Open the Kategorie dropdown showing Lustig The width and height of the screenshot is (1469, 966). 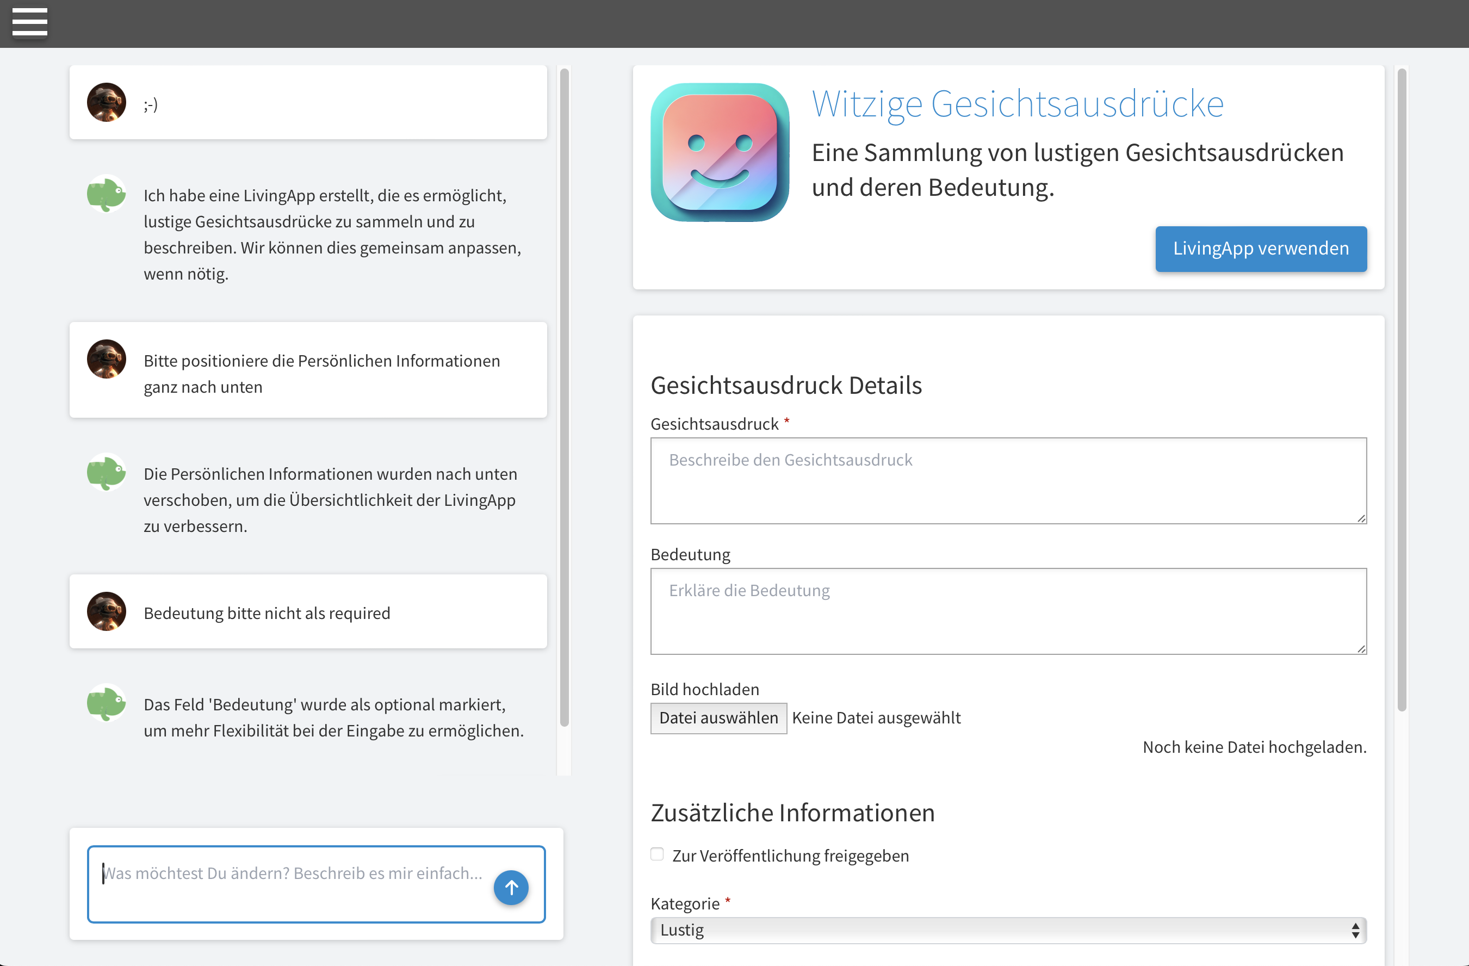click(x=1008, y=930)
